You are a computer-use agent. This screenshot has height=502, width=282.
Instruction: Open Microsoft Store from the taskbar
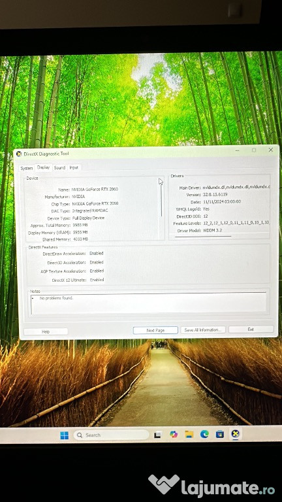point(220,434)
